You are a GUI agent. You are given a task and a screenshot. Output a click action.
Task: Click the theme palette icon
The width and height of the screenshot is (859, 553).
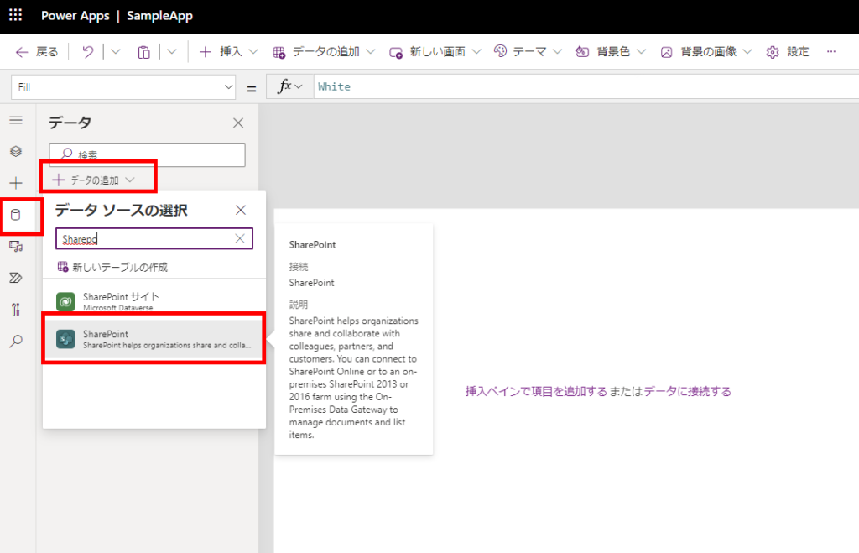tap(500, 51)
